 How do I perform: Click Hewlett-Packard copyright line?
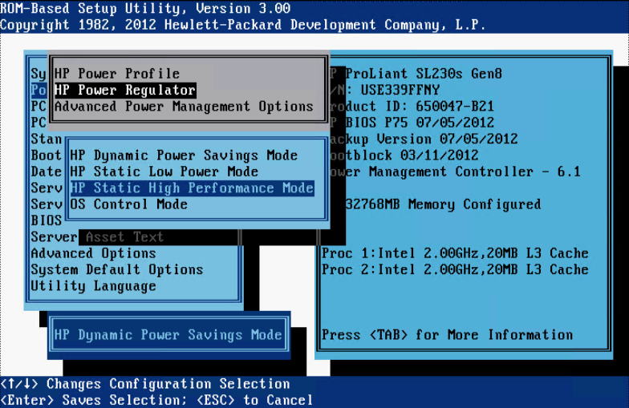click(x=242, y=25)
